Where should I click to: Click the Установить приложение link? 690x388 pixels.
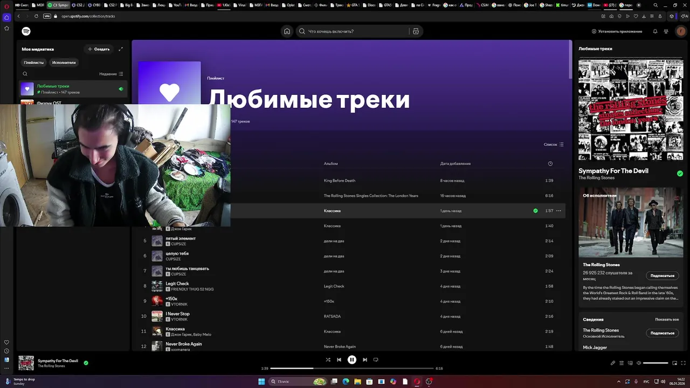617,31
